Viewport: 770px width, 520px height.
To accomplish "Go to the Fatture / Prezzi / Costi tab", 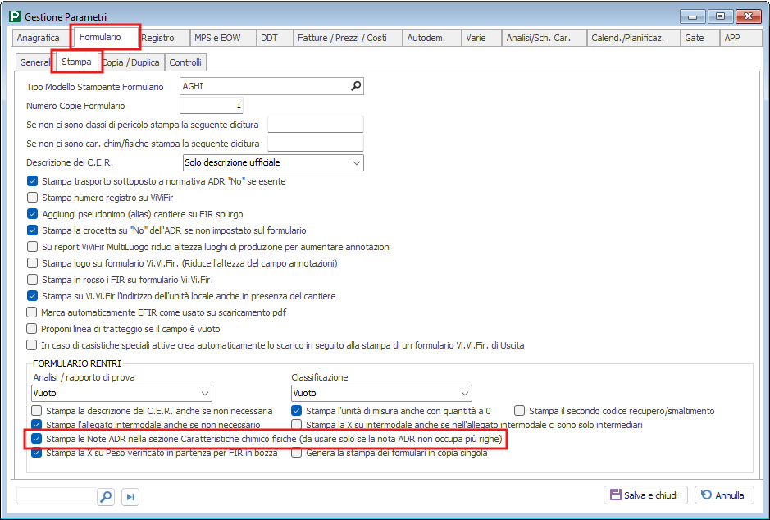I will click(x=342, y=38).
